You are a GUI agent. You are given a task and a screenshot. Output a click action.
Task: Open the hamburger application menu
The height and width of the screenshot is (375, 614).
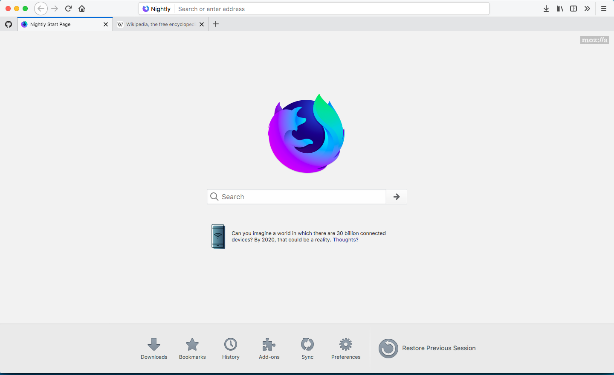[x=604, y=9]
